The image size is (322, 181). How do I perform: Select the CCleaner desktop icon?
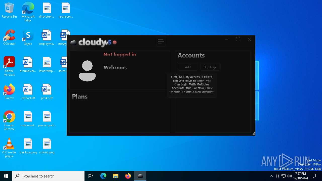click(9, 38)
